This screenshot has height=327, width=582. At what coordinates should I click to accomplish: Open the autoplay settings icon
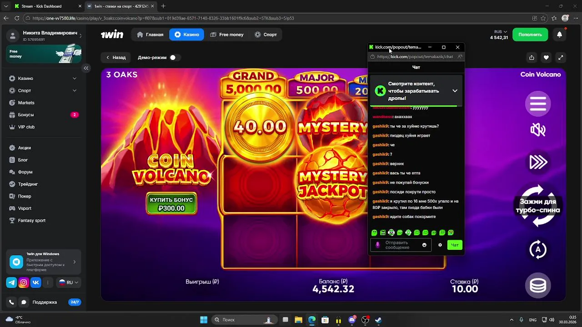tap(538, 249)
